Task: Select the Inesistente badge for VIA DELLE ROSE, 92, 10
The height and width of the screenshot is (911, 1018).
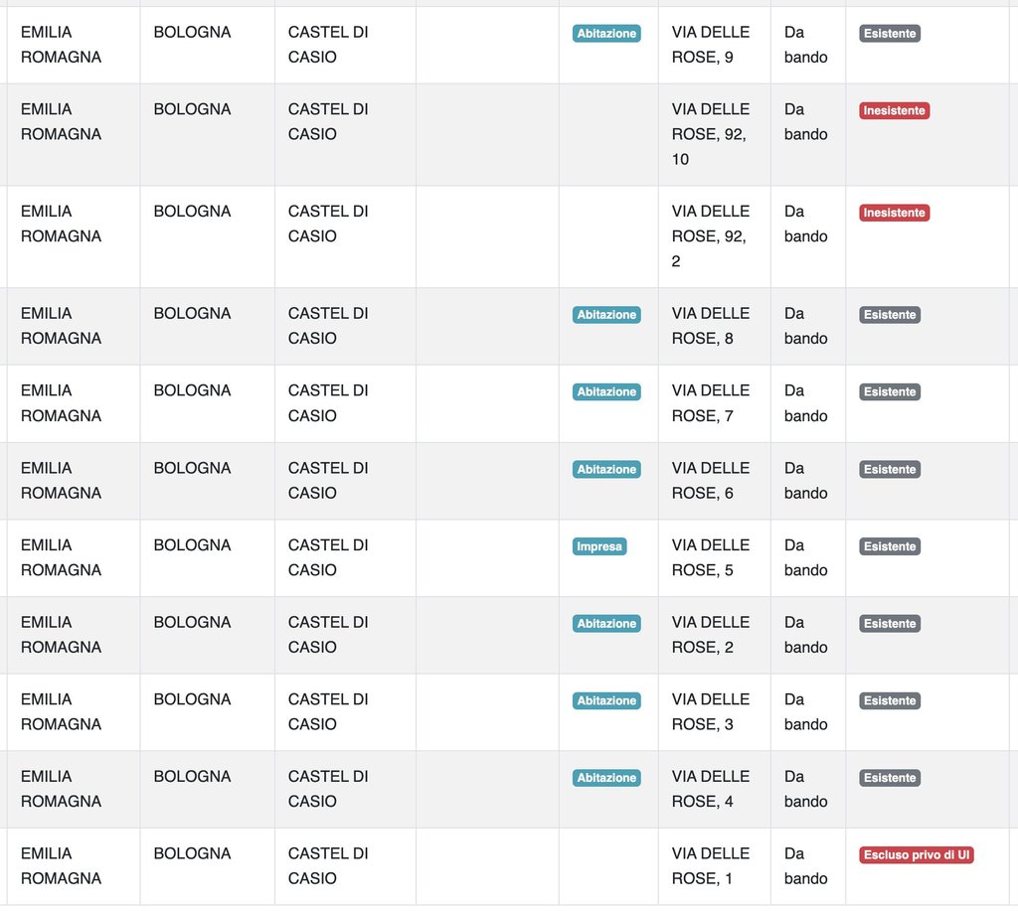Action: (x=894, y=111)
